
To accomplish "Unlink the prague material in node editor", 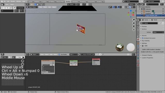I will 100,55.
